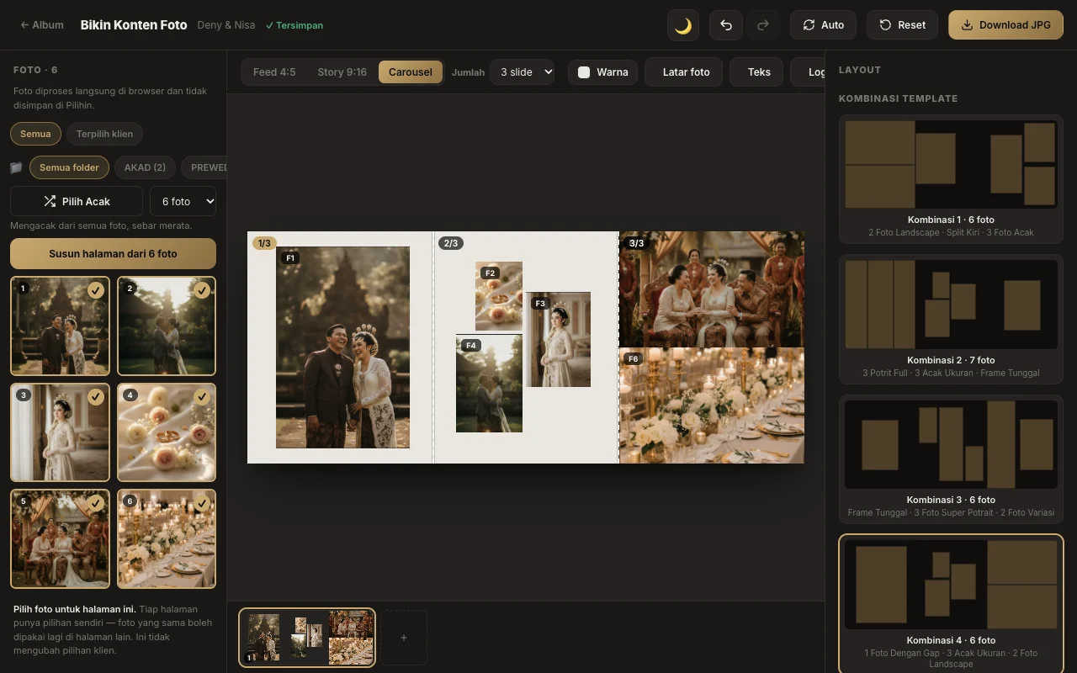
Task: Click the undo arrow icon
Action: [726, 25]
